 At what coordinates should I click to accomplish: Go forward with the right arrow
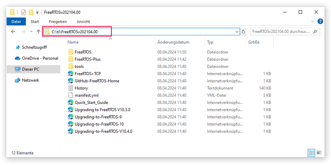click(x=24, y=32)
